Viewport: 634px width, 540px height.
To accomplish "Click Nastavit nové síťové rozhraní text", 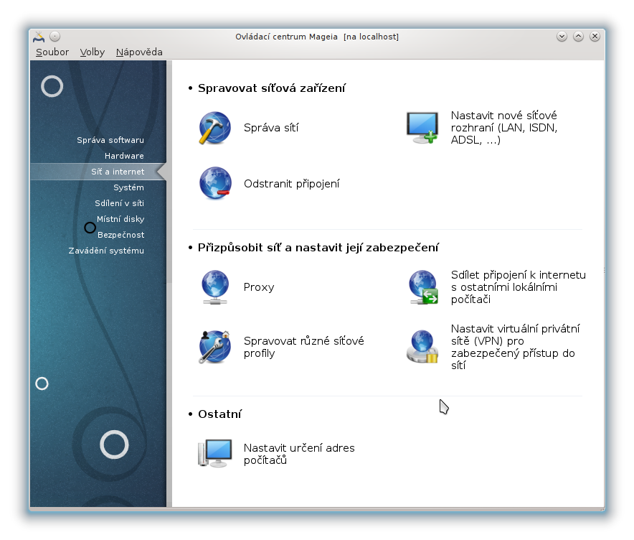I will (x=503, y=128).
